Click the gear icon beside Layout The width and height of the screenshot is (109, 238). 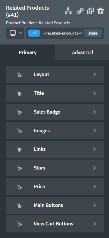pyautogui.click(x=19, y=75)
